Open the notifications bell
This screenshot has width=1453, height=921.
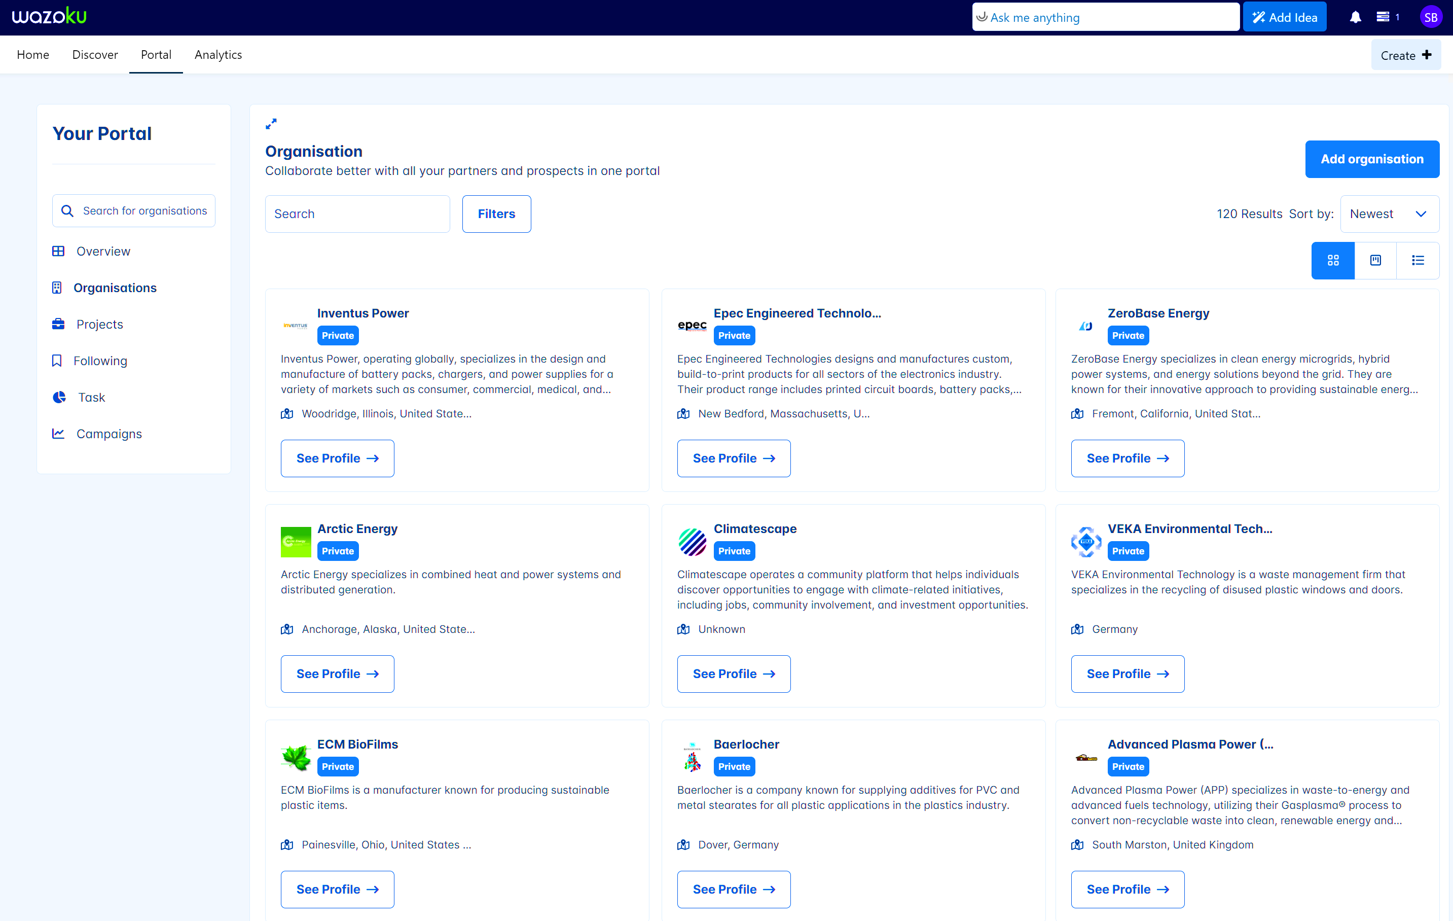1355,18
